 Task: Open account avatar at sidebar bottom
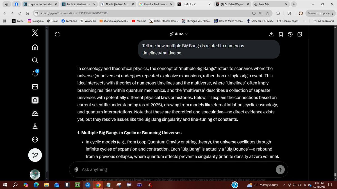pyautogui.click(x=35, y=174)
